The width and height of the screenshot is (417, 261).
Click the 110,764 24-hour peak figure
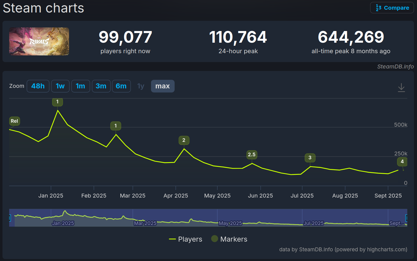(x=238, y=37)
